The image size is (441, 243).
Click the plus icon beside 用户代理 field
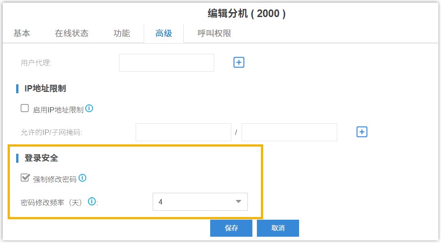point(239,62)
